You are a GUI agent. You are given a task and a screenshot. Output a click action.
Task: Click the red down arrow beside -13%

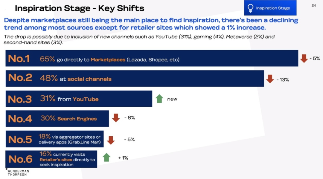[x=270, y=79]
